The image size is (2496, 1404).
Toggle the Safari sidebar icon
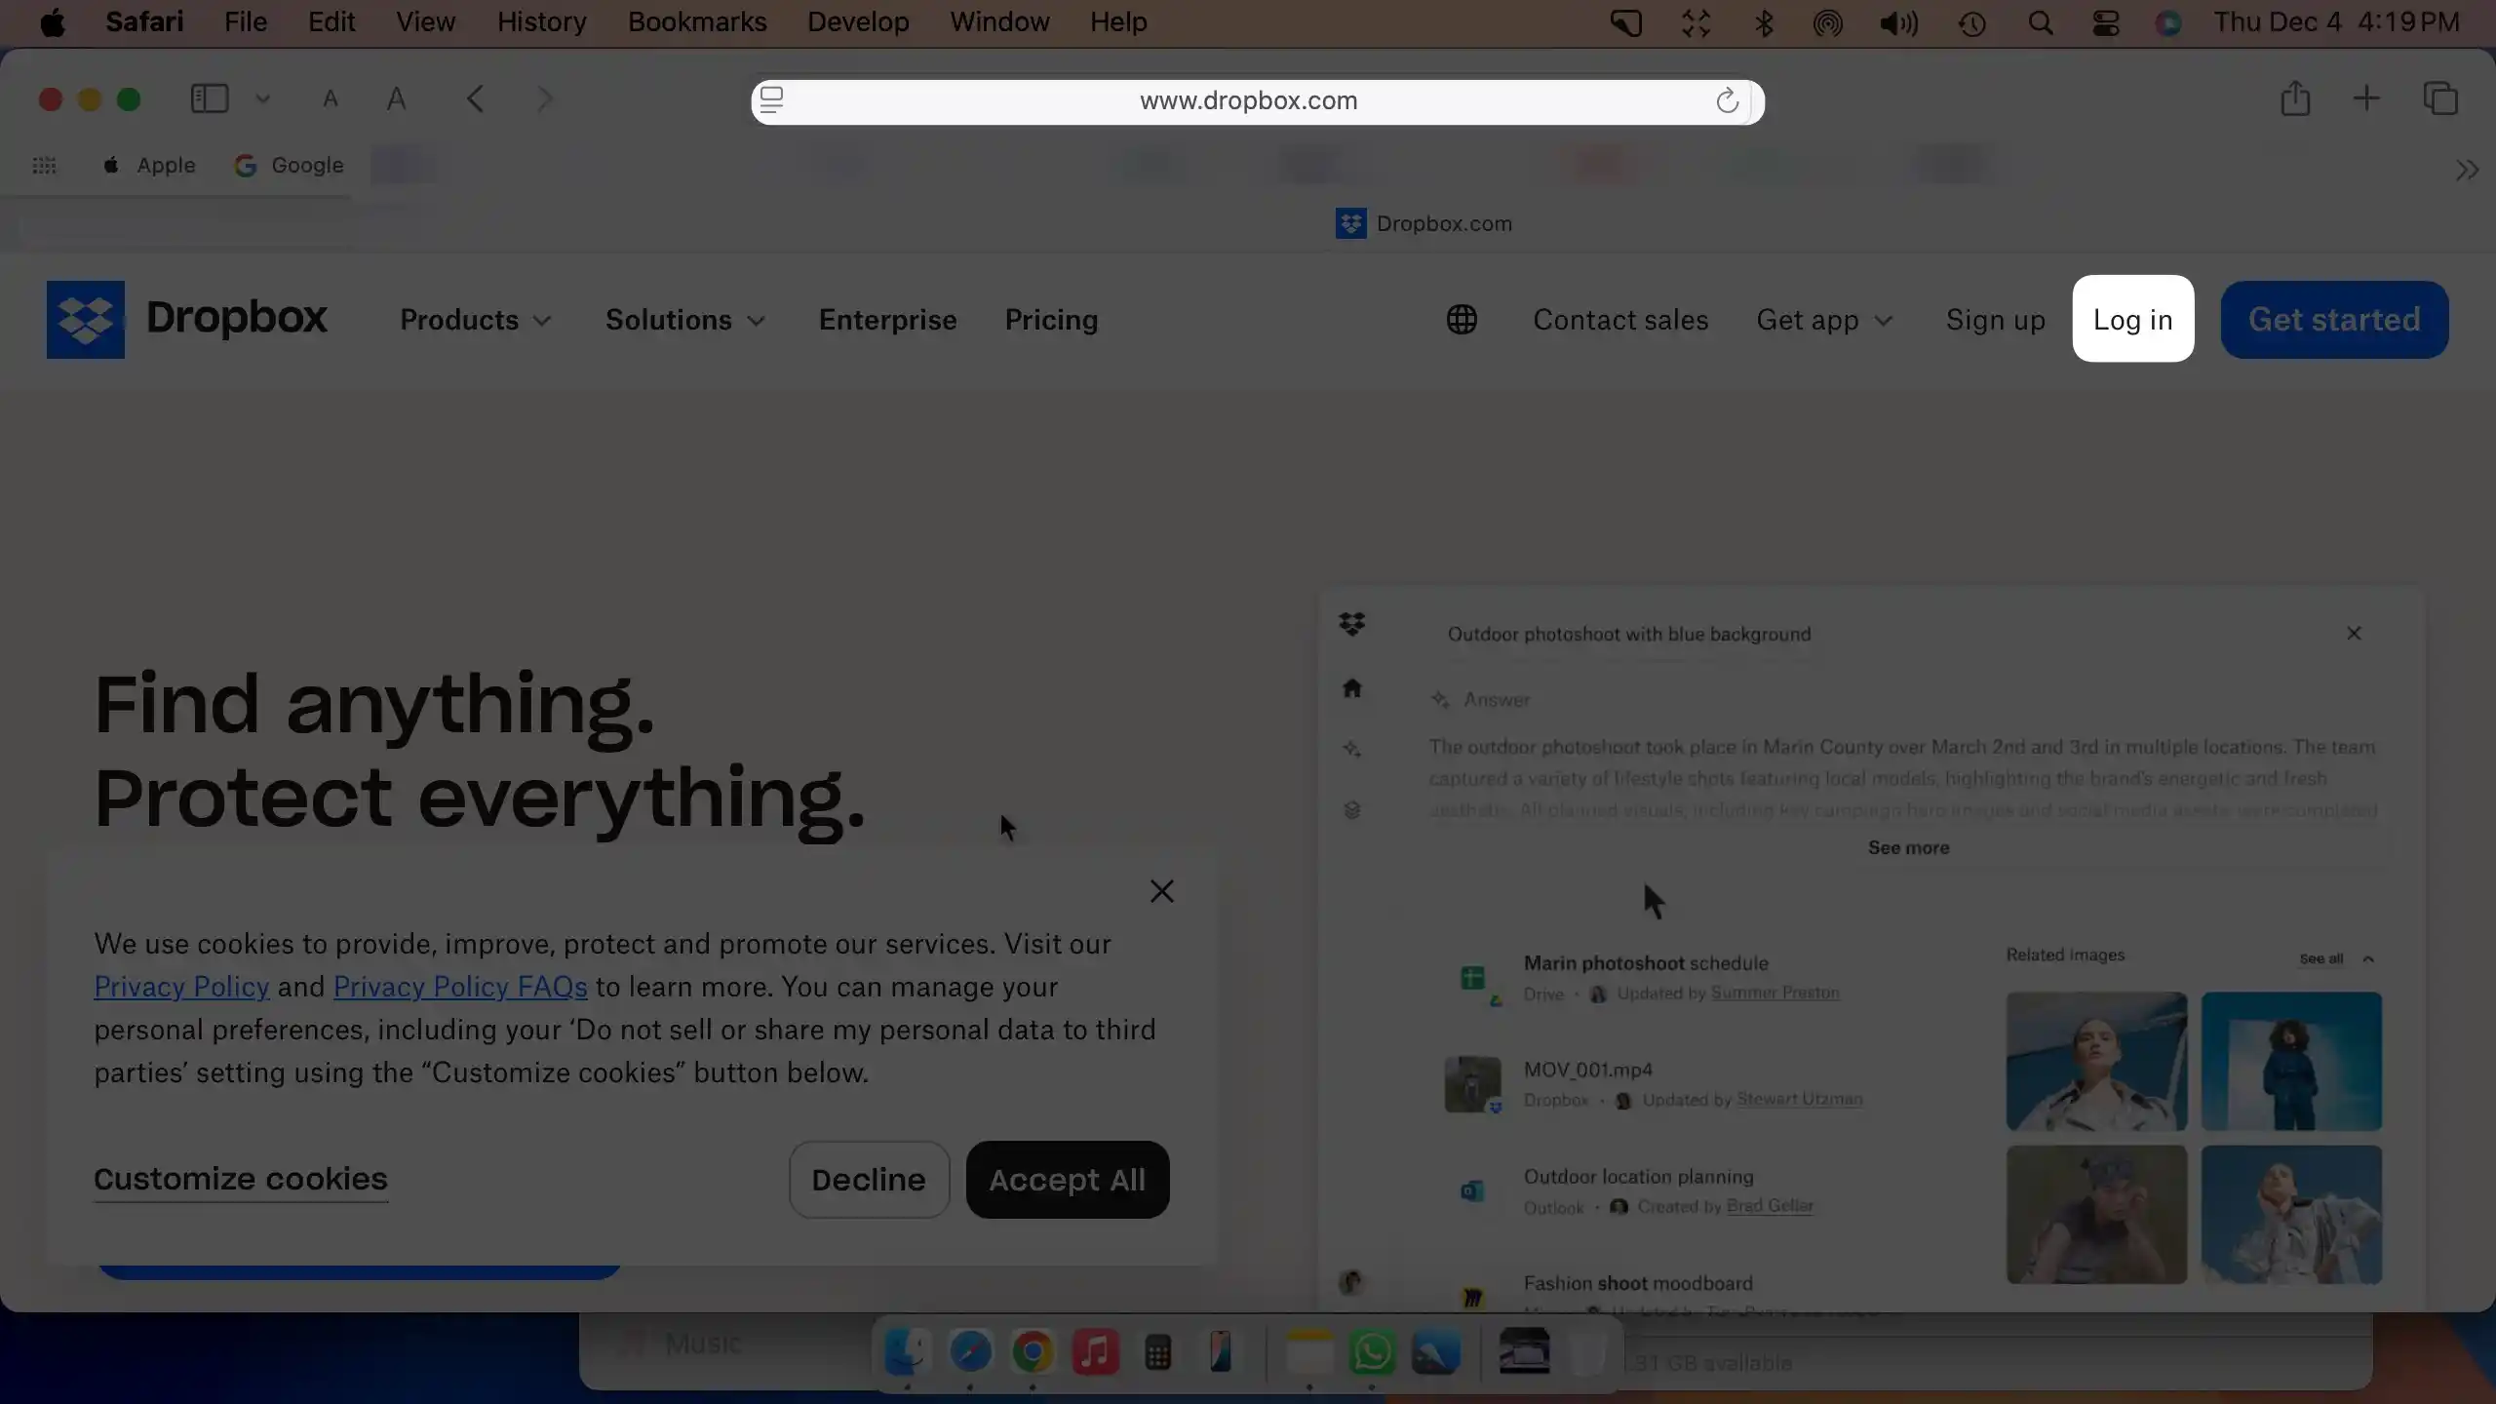click(x=210, y=99)
